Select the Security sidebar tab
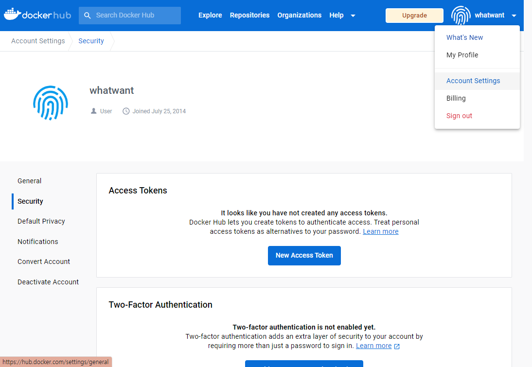 [x=30, y=201]
